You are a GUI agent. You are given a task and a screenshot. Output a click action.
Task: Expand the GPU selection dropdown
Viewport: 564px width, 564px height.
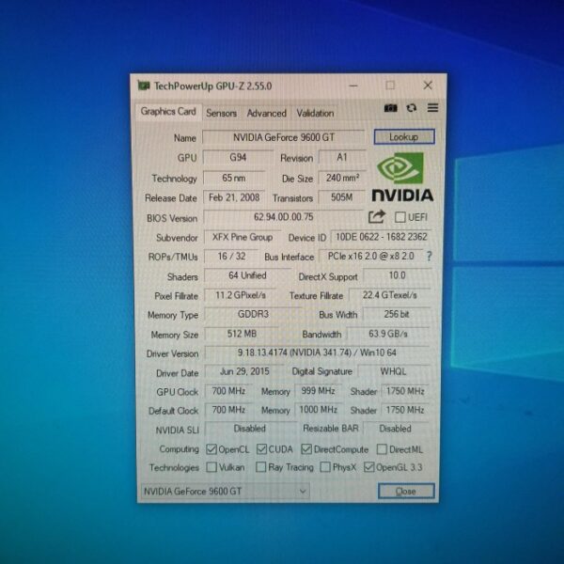point(303,491)
